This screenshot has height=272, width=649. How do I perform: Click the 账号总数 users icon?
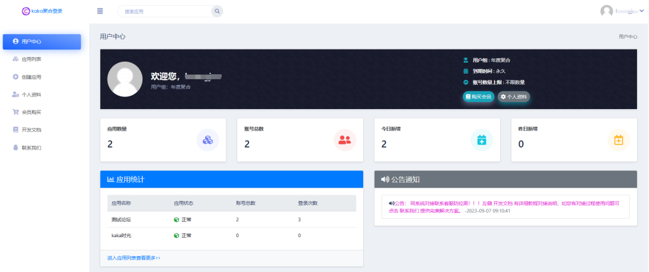click(x=344, y=140)
